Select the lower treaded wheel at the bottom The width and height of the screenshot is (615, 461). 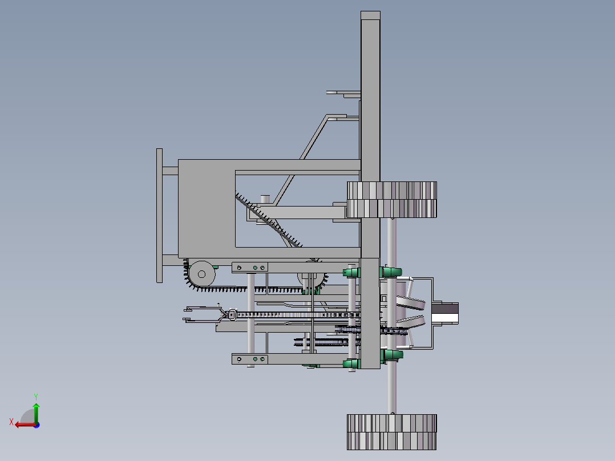(392, 432)
